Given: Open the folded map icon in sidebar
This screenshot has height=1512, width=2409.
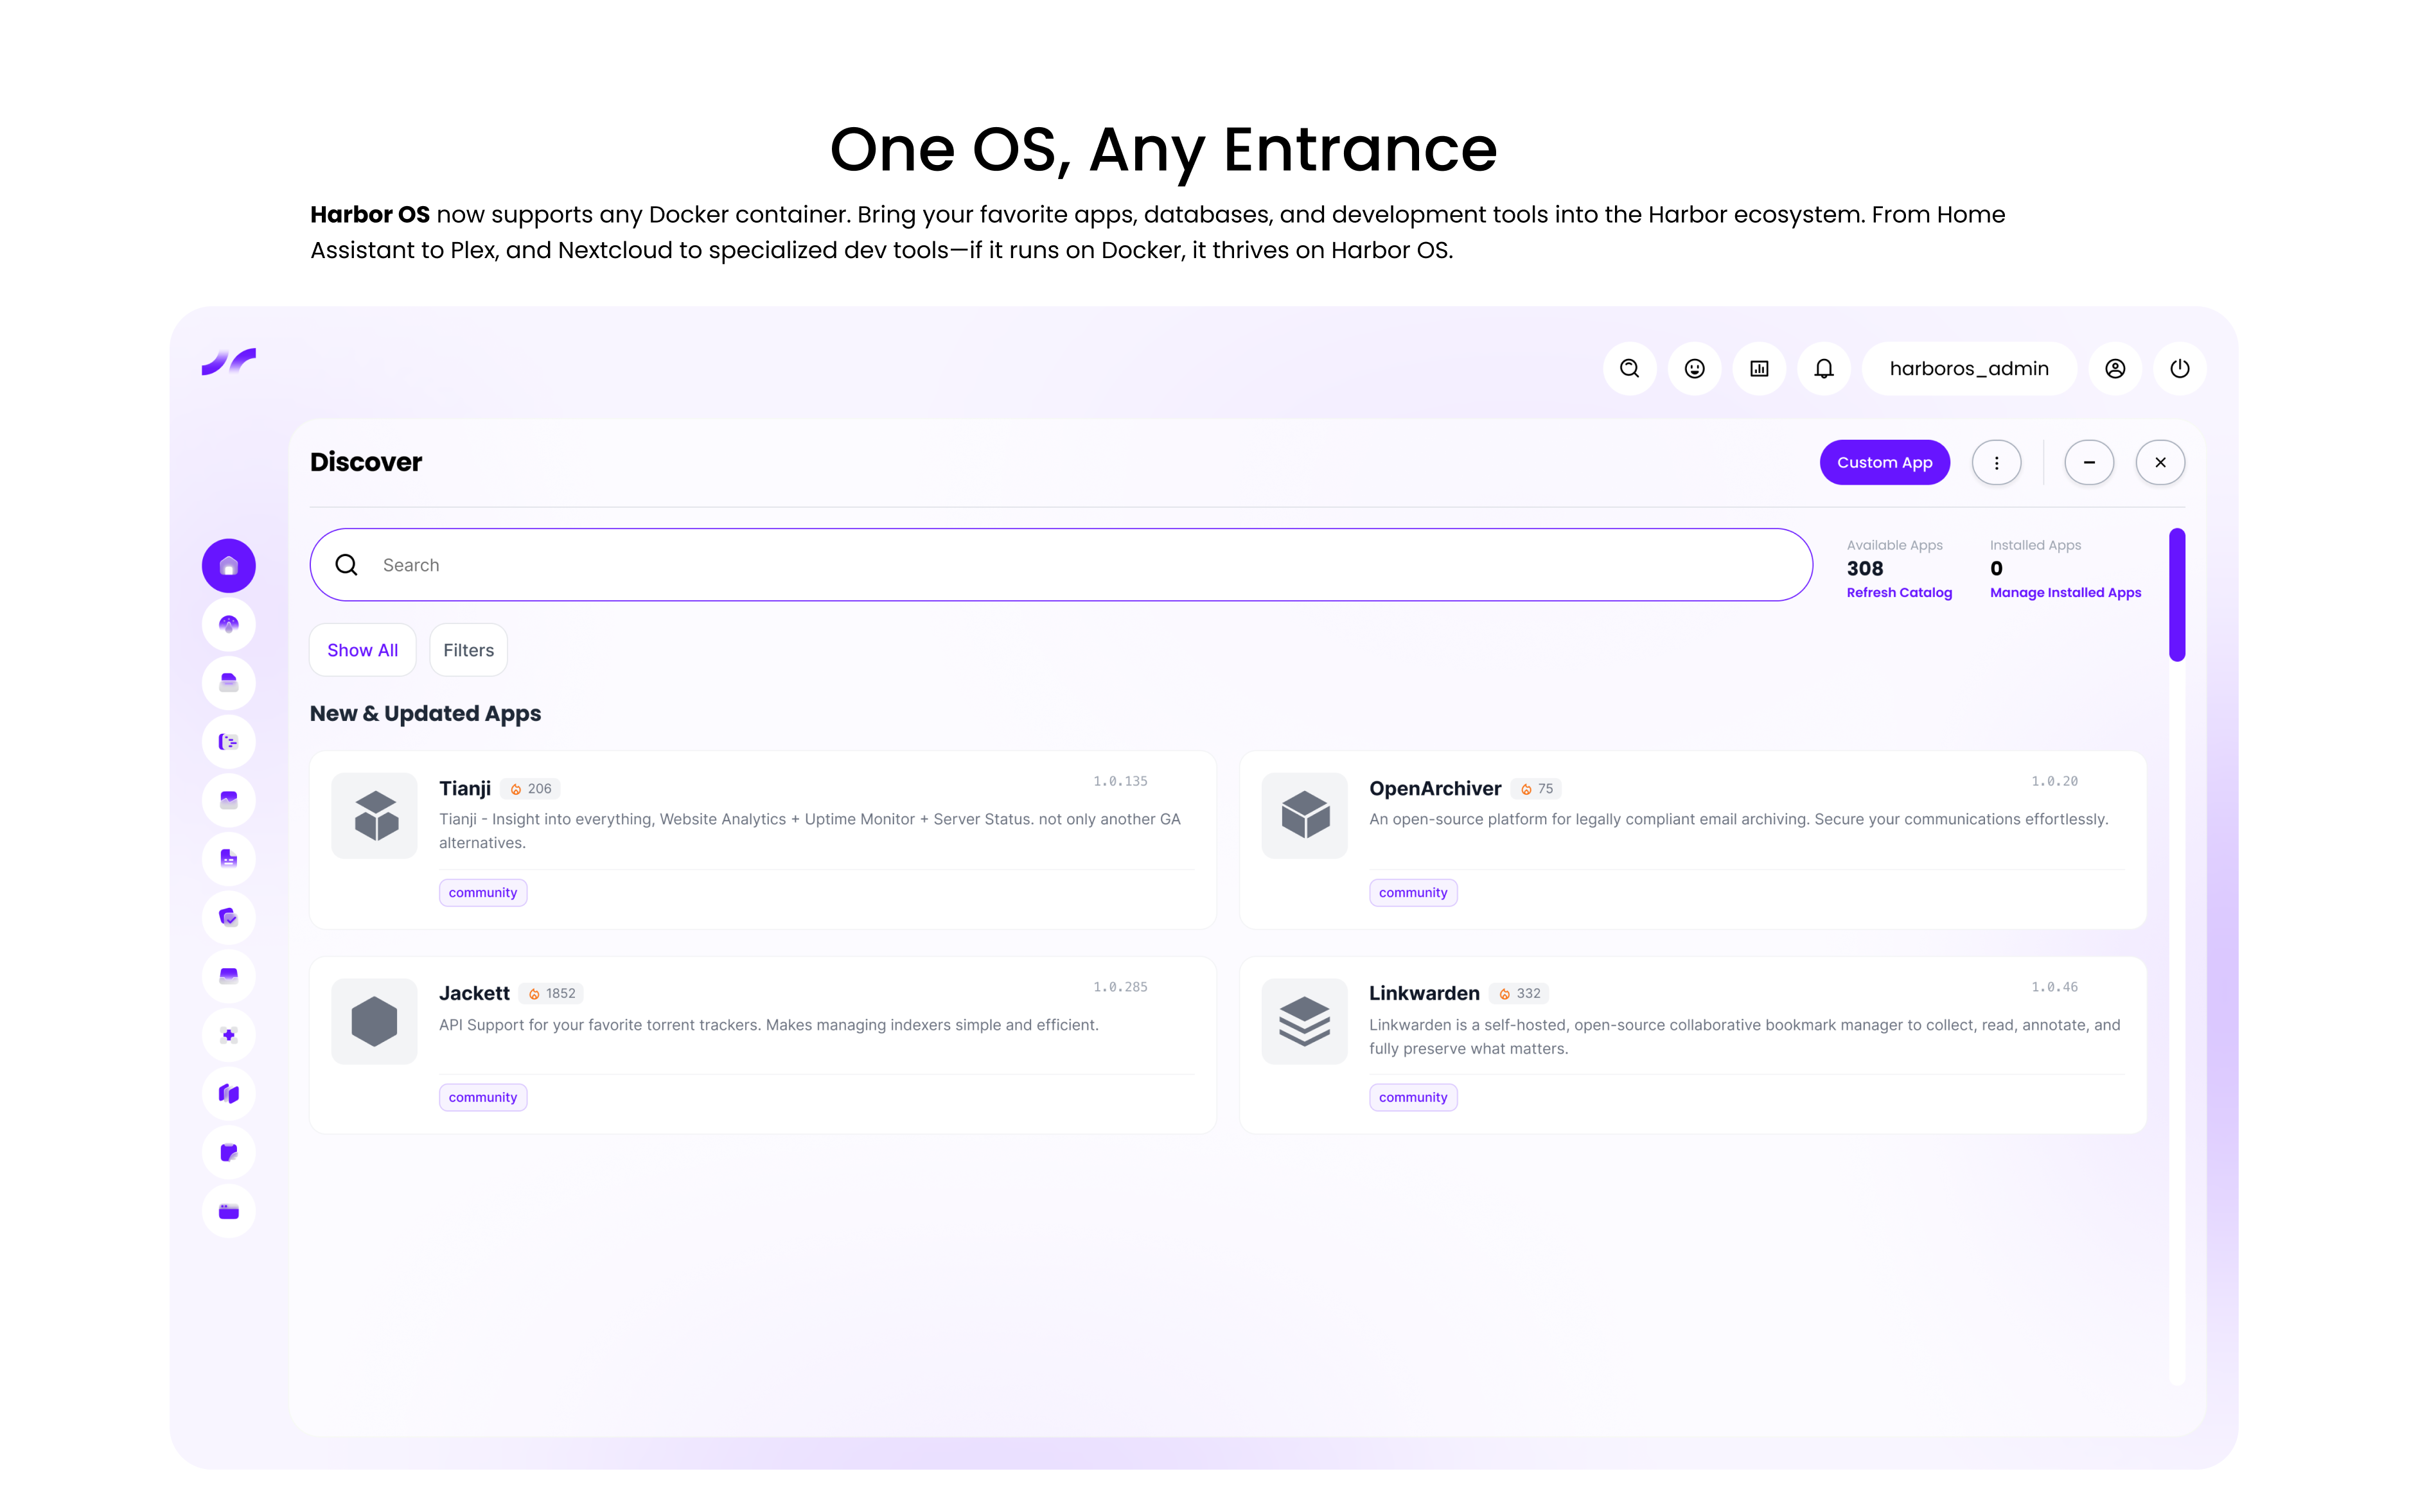Looking at the screenshot, I should (x=228, y=1094).
